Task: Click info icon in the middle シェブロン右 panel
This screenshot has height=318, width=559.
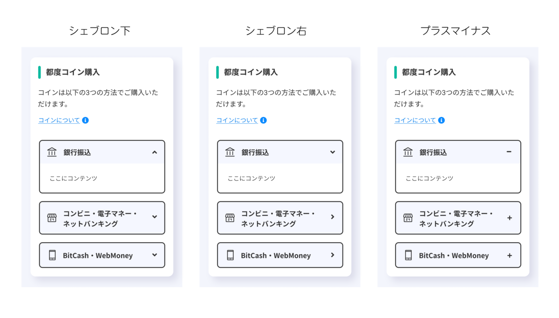Action: [263, 120]
